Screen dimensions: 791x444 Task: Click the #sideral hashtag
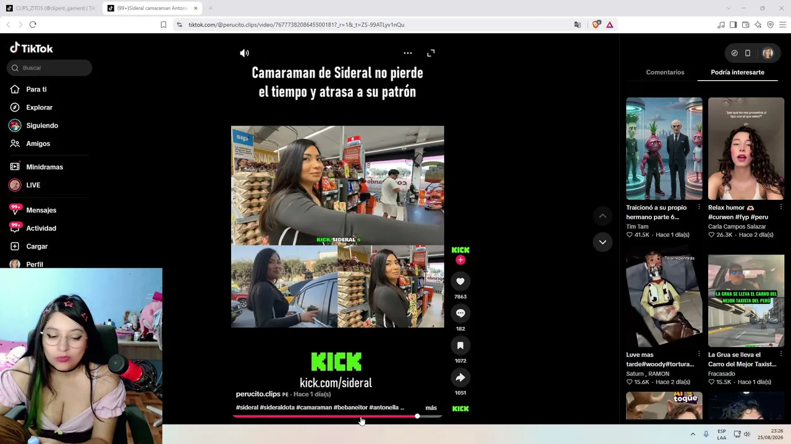tap(247, 408)
